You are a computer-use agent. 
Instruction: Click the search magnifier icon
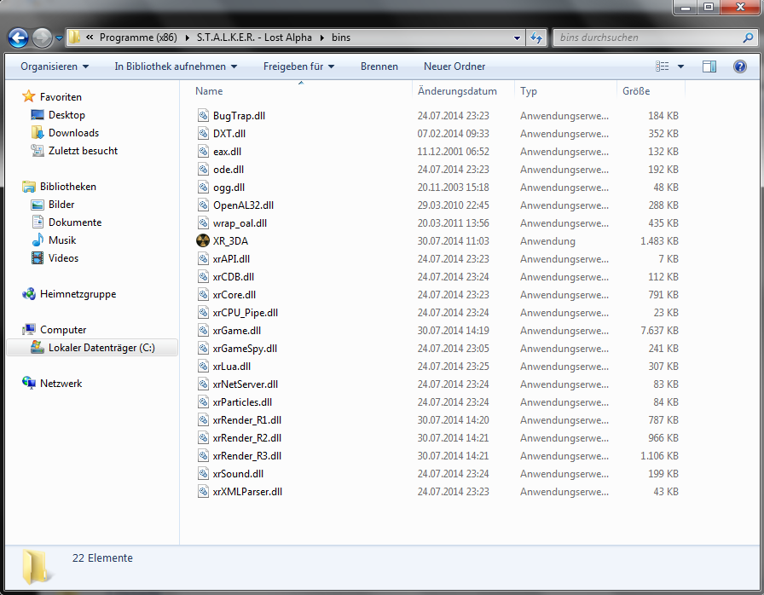pyautogui.click(x=748, y=38)
